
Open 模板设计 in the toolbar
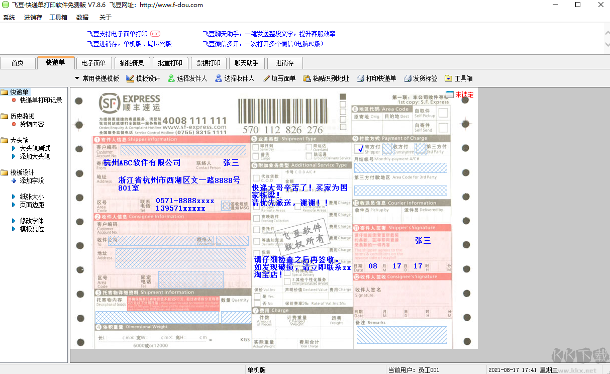coord(143,78)
